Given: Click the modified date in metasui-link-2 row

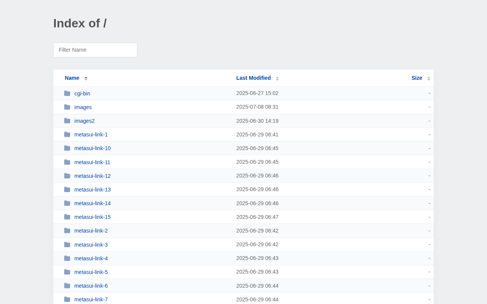Looking at the screenshot, I should [257, 231].
